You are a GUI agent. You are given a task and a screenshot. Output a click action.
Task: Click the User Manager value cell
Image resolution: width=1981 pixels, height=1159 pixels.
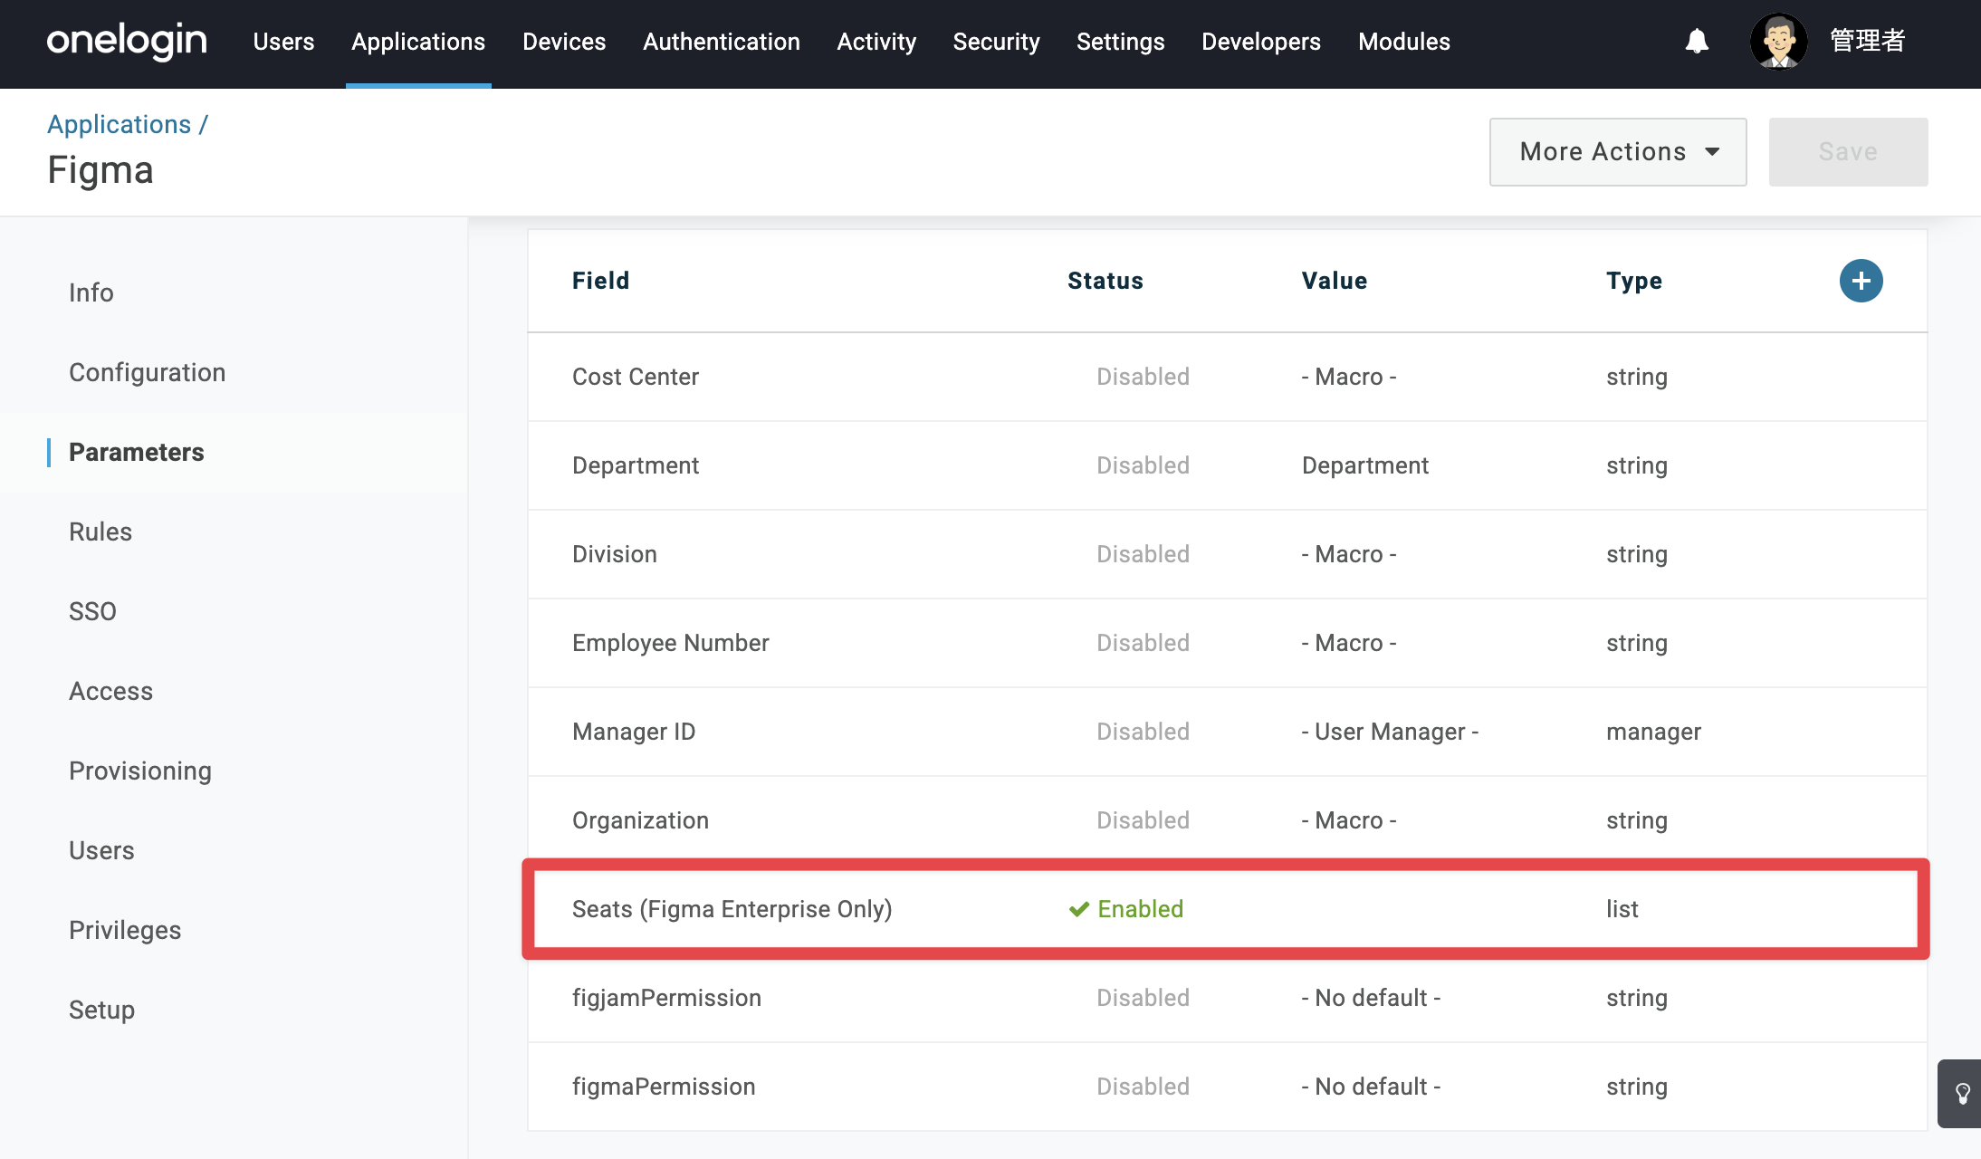point(1390,732)
